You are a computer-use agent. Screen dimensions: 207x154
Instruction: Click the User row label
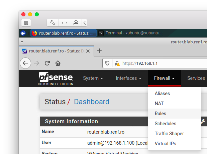(x=46, y=143)
